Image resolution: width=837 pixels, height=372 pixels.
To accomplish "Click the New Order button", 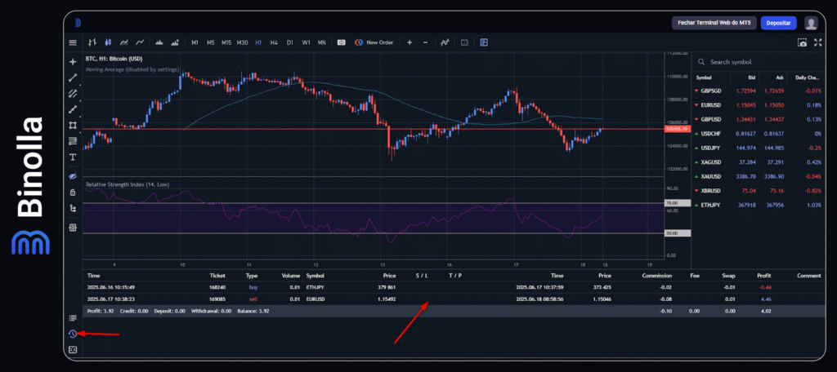I will tap(374, 42).
